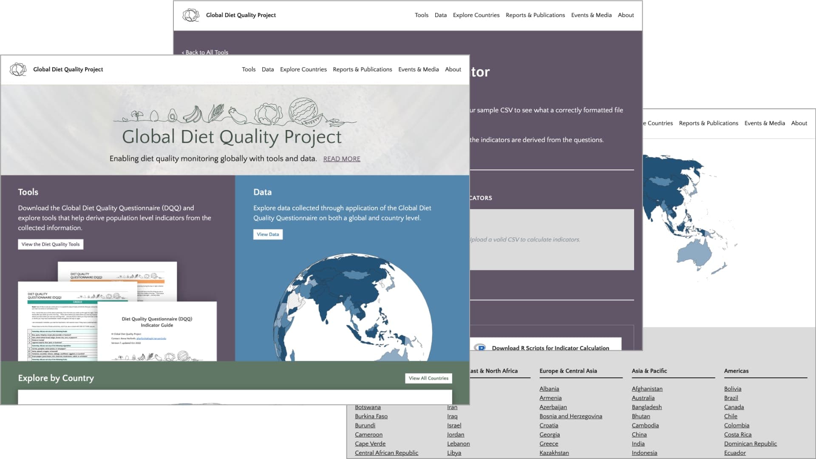Open the Georgia country link
This screenshot has height=459, width=816.
[550, 435]
